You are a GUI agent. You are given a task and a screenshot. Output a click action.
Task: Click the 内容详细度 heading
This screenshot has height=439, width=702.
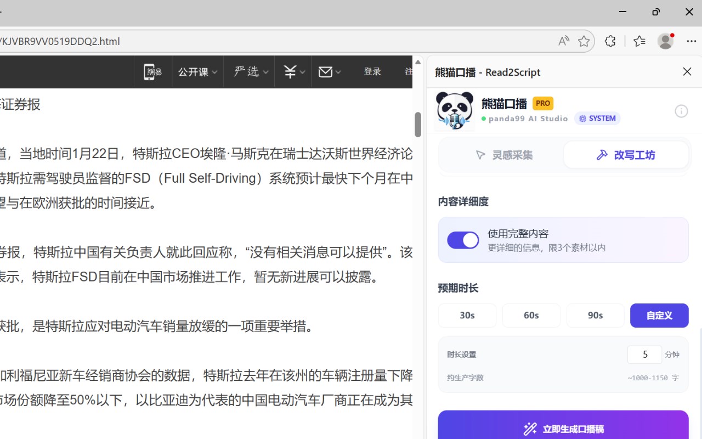tap(463, 202)
